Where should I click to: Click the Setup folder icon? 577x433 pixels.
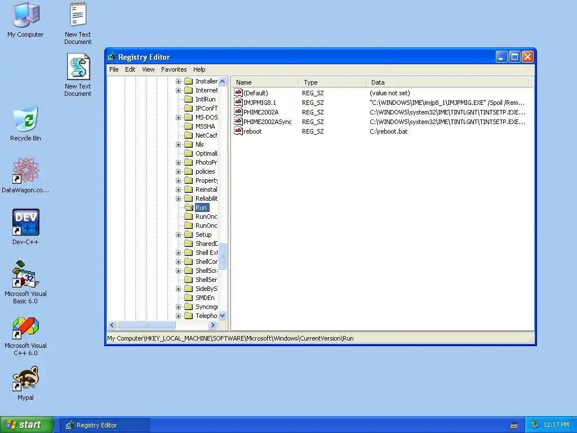point(188,235)
